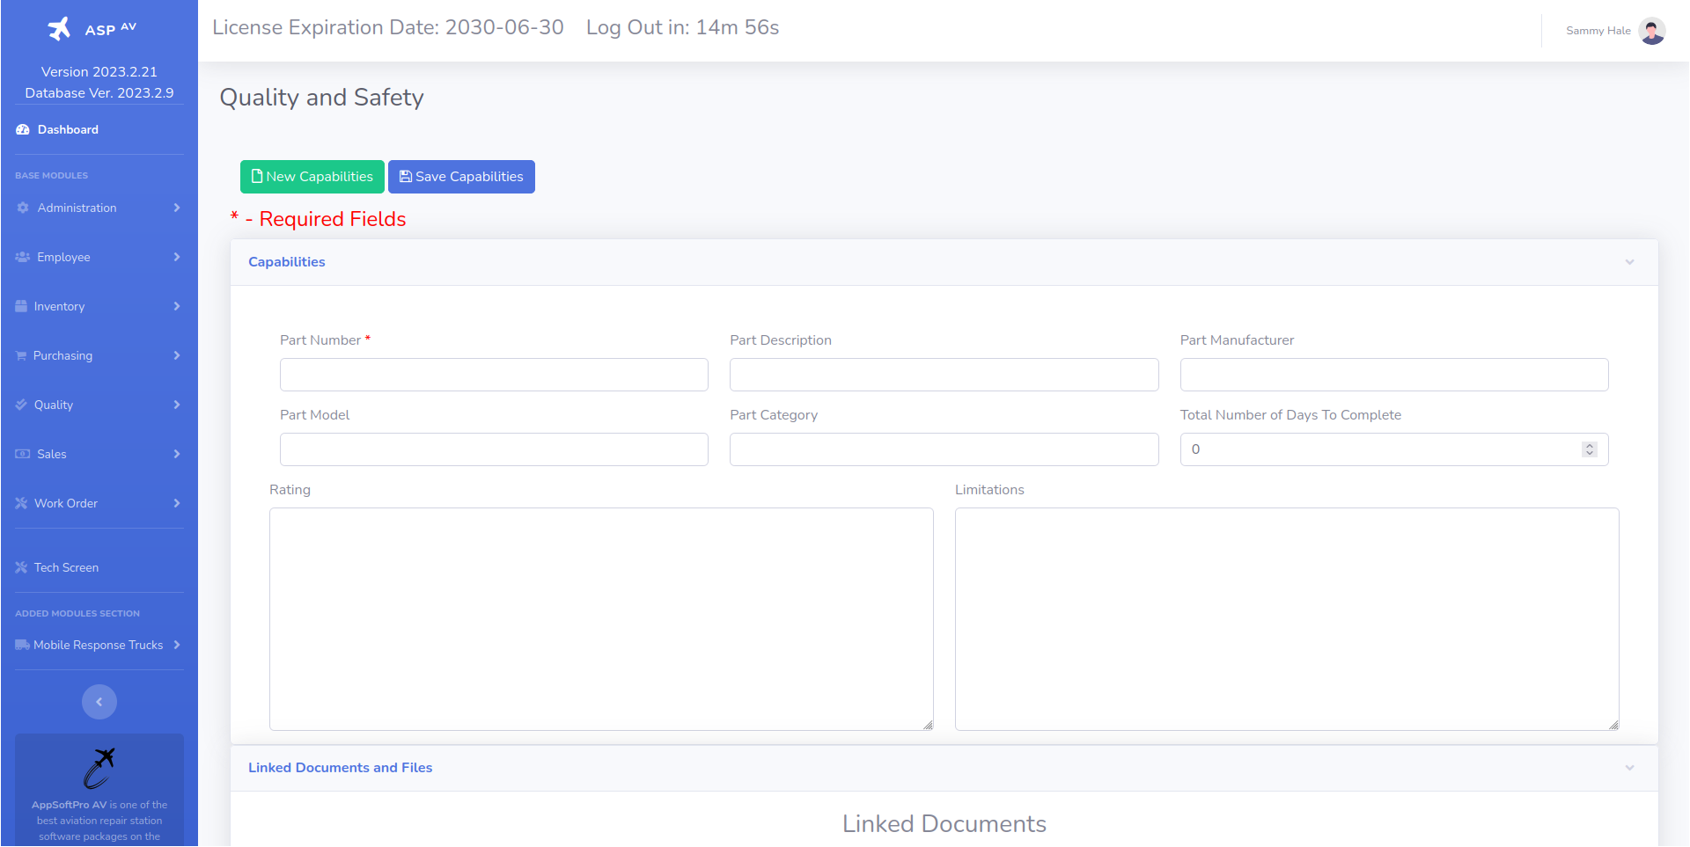Collapse the sidebar with the round arrow toggle
This screenshot has width=1690, height=847.
pos(99,702)
